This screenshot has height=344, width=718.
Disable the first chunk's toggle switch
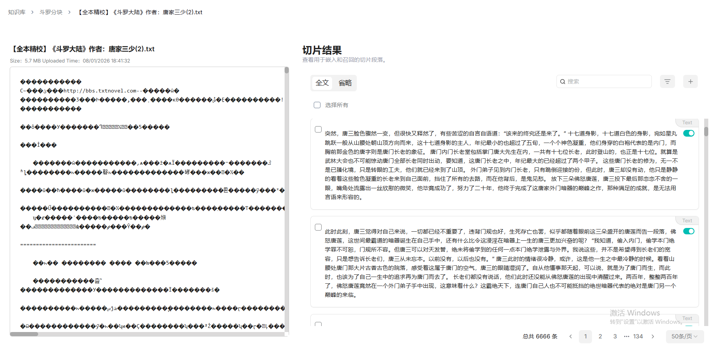pos(688,133)
